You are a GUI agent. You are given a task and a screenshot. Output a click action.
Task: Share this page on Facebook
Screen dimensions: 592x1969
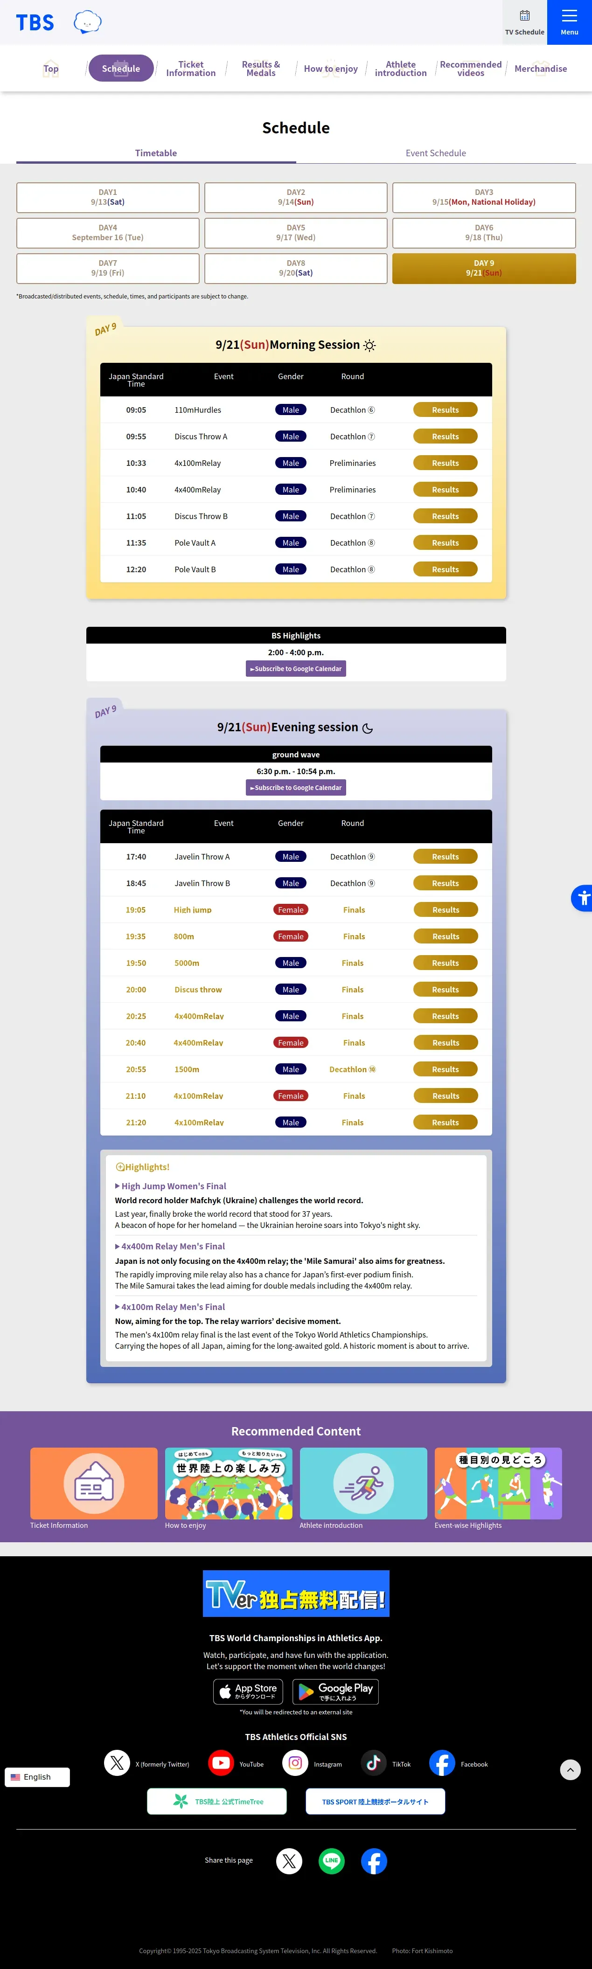pos(374,1861)
